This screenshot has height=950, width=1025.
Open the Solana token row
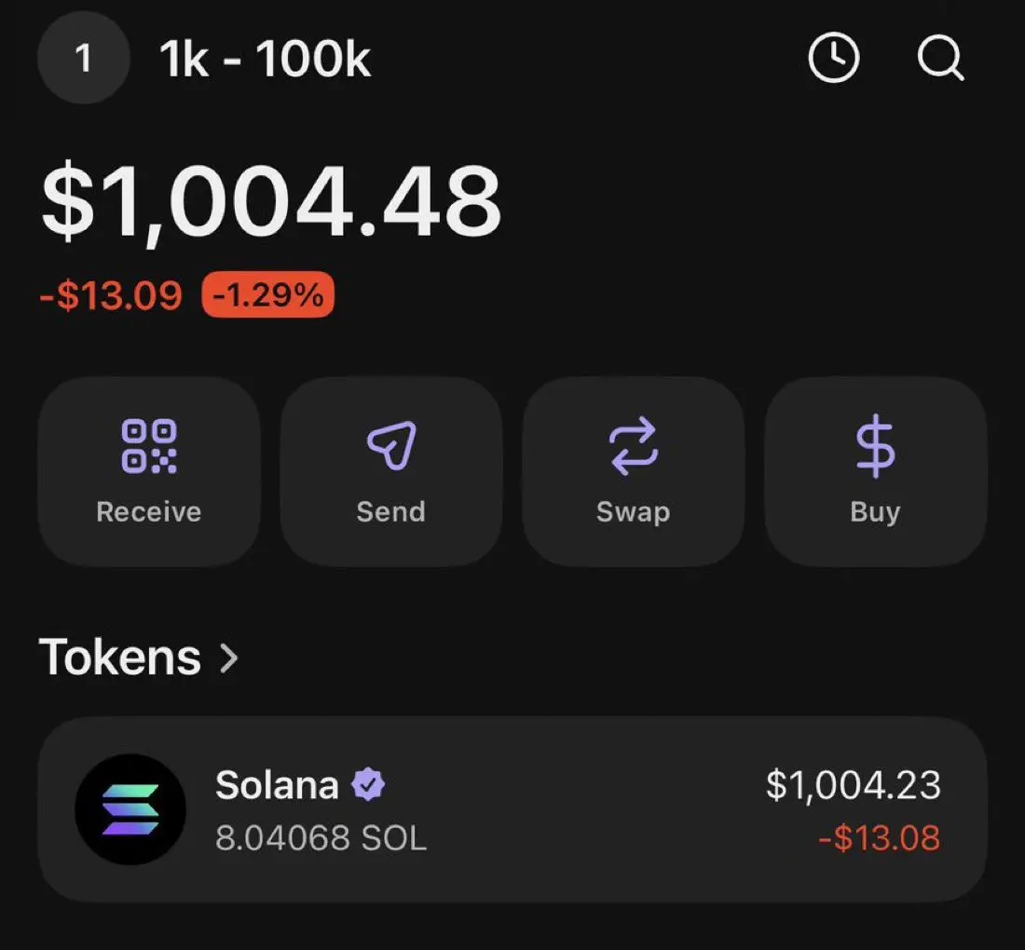pyautogui.click(x=512, y=809)
